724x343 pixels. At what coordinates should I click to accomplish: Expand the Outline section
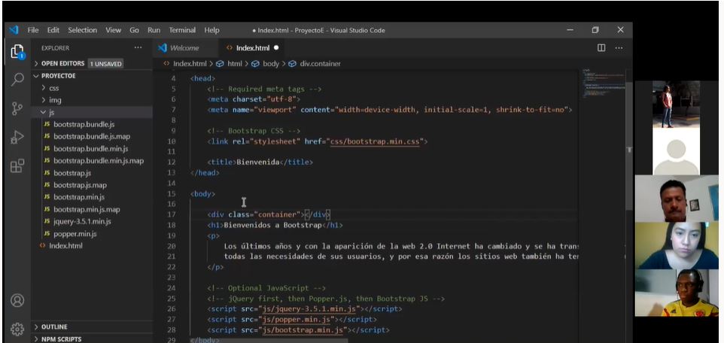[54, 327]
